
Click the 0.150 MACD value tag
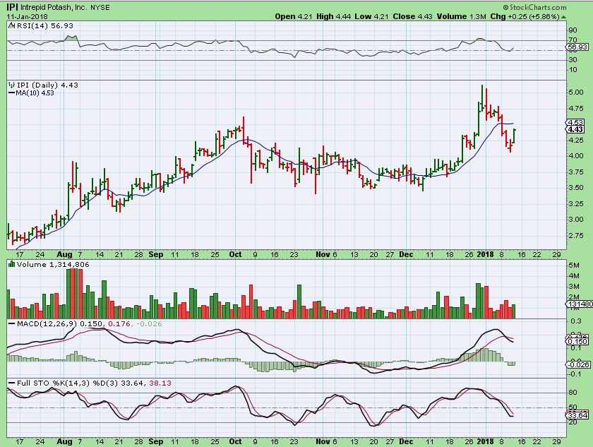(x=578, y=340)
